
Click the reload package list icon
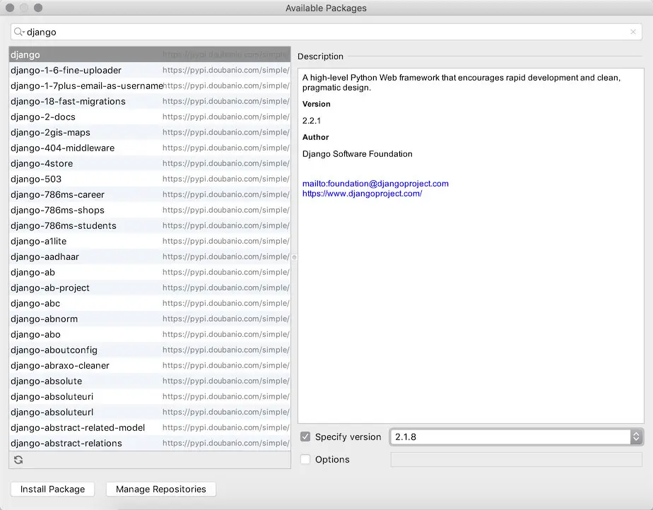(18, 460)
